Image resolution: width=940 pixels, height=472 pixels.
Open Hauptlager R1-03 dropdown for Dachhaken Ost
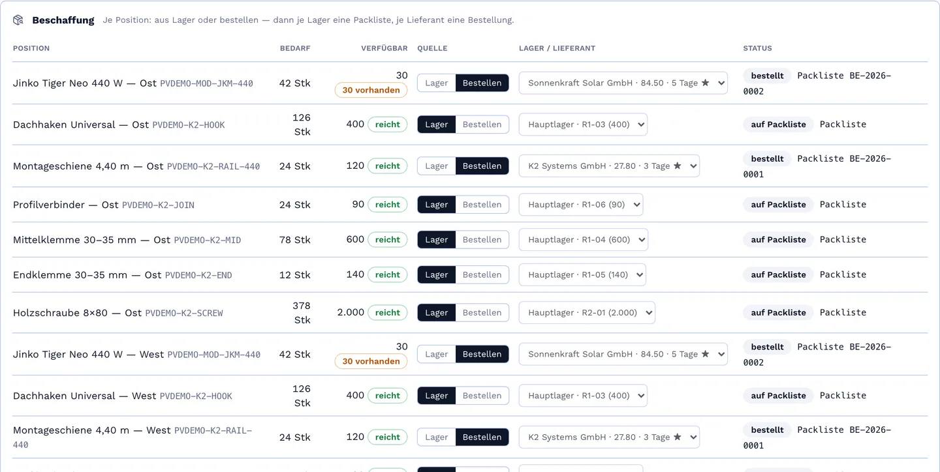[x=583, y=125]
